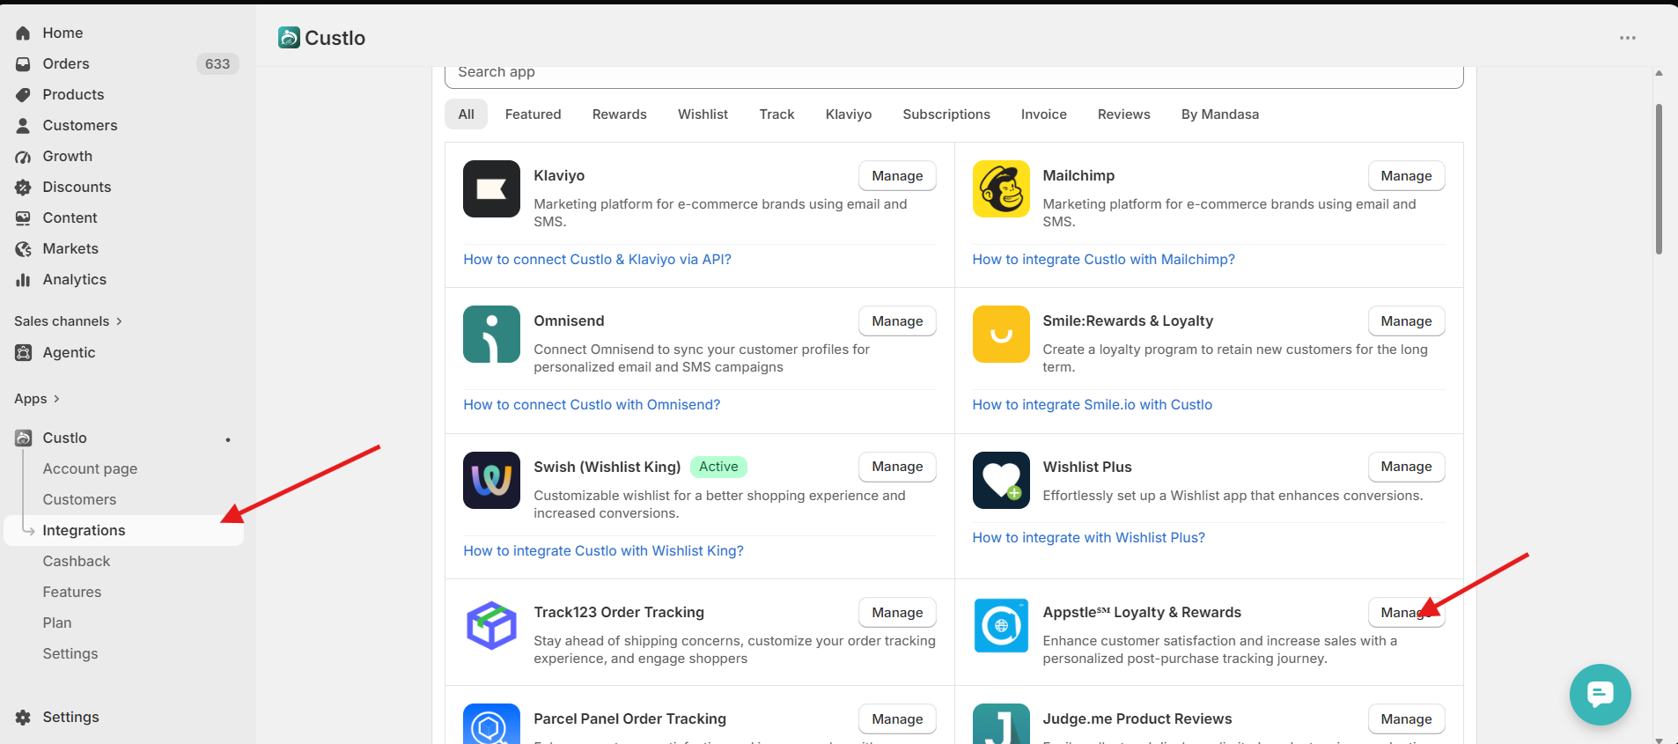Open the chat support bubble
Screen dimensions: 1678x744
tap(1600, 694)
